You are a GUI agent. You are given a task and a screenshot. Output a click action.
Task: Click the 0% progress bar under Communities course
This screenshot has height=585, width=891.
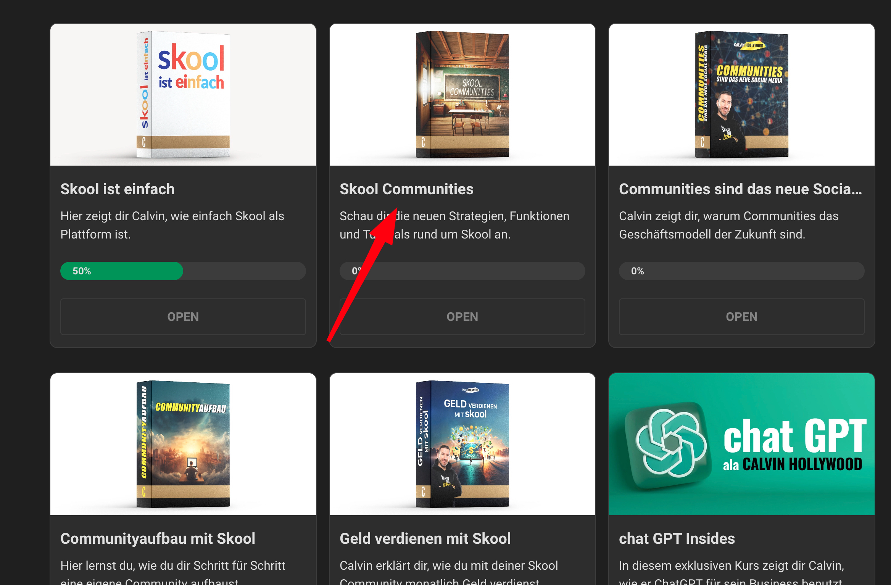pos(741,271)
